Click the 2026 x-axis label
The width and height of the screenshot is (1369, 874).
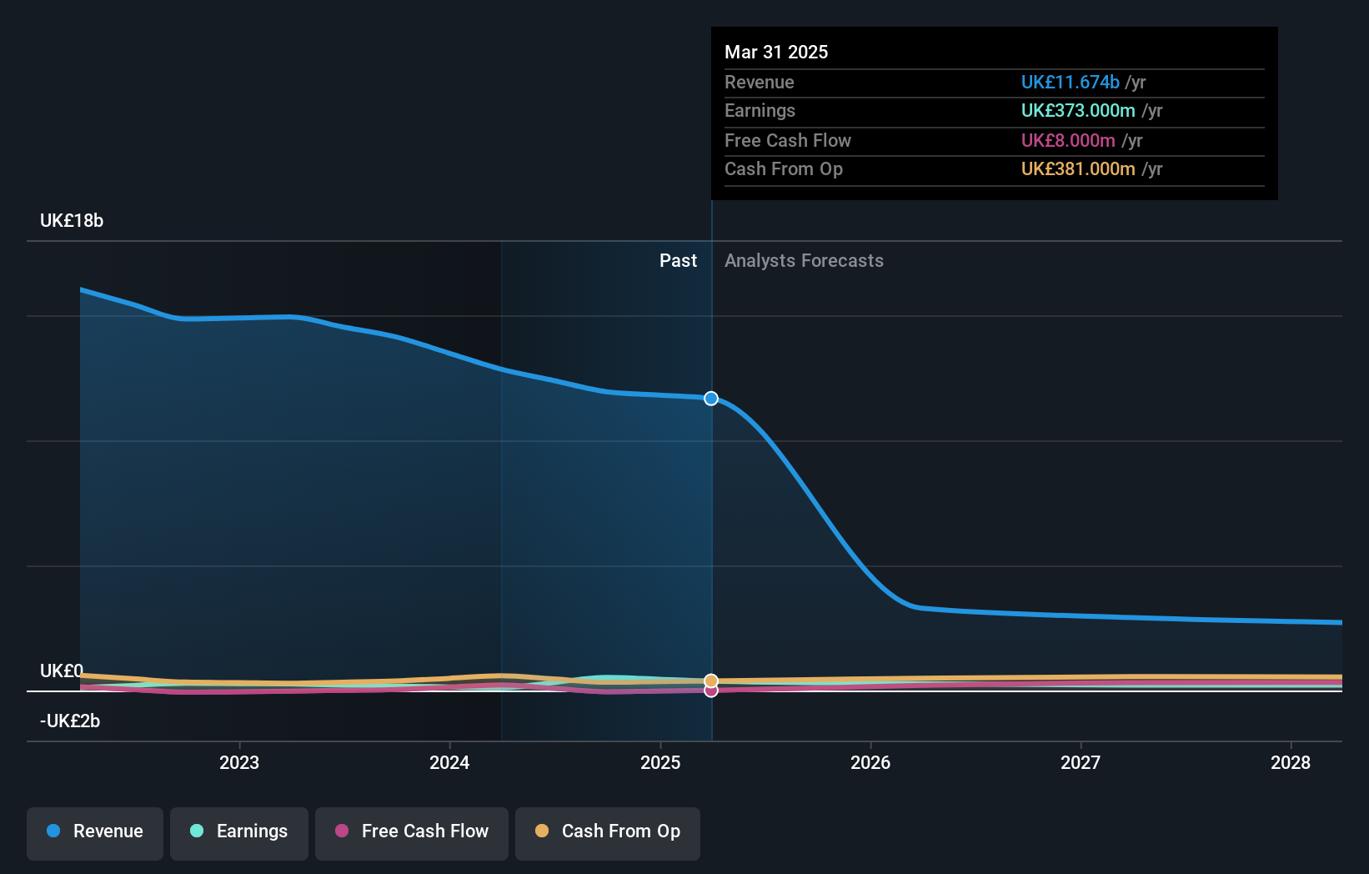pyautogui.click(x=870, y=762)
